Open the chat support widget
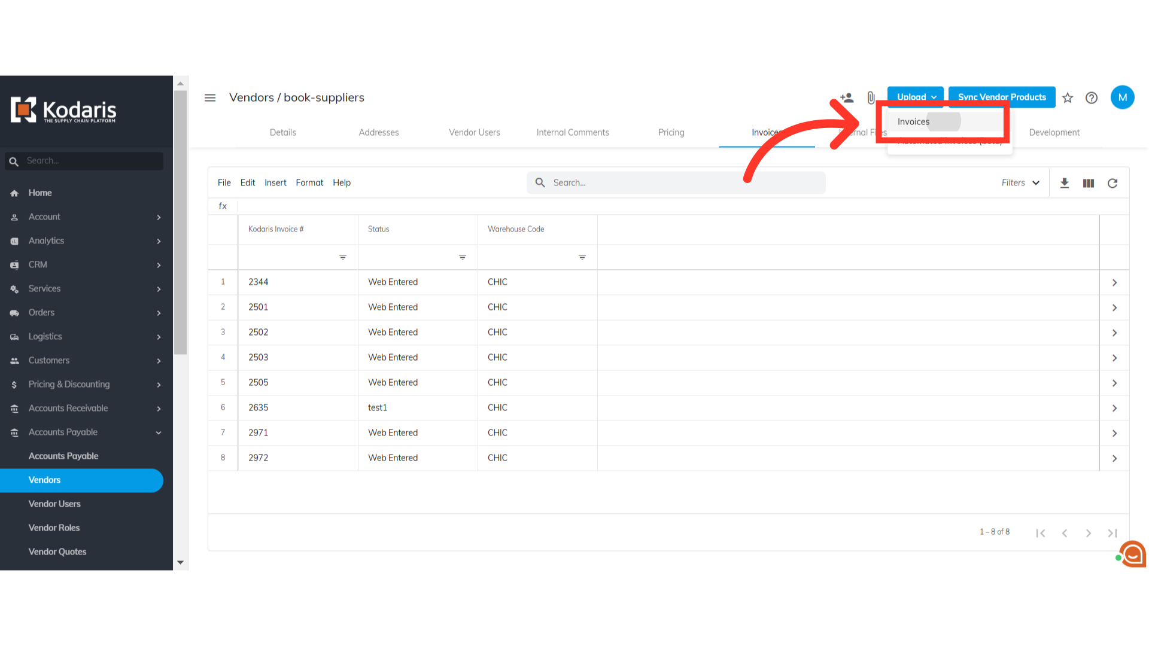This screenshot has width=1149, height=646. (1132, 554)
